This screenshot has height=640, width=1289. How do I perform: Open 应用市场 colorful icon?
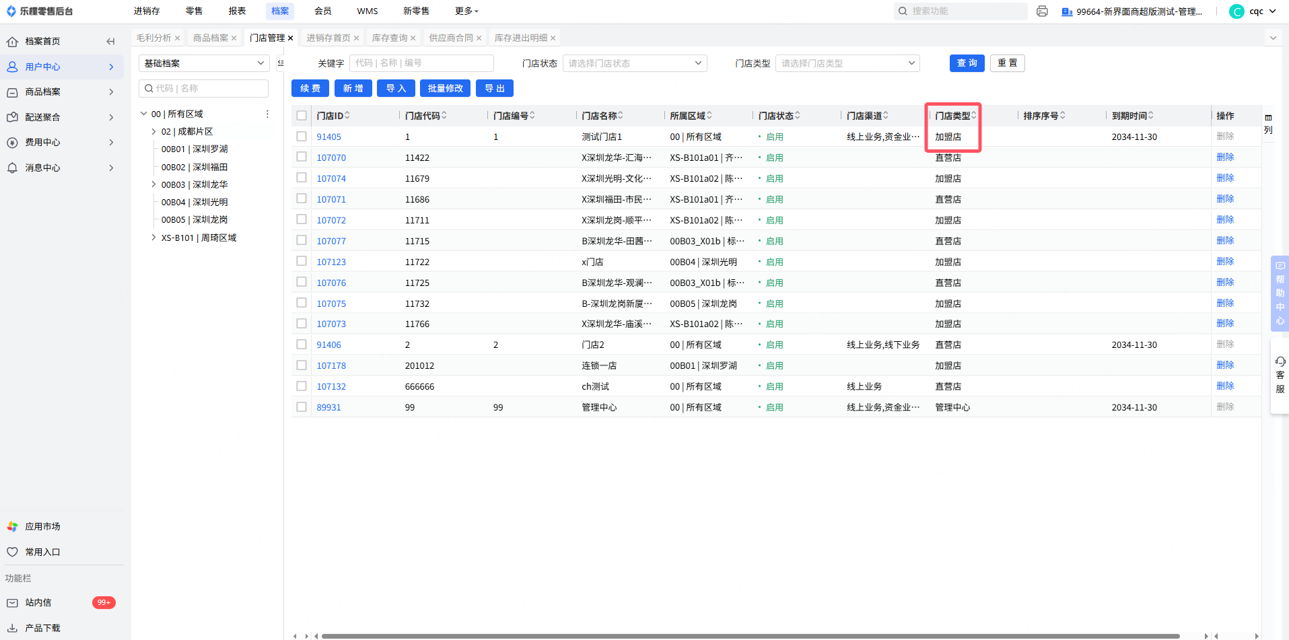pyautogui.click(x=12, y=526)
